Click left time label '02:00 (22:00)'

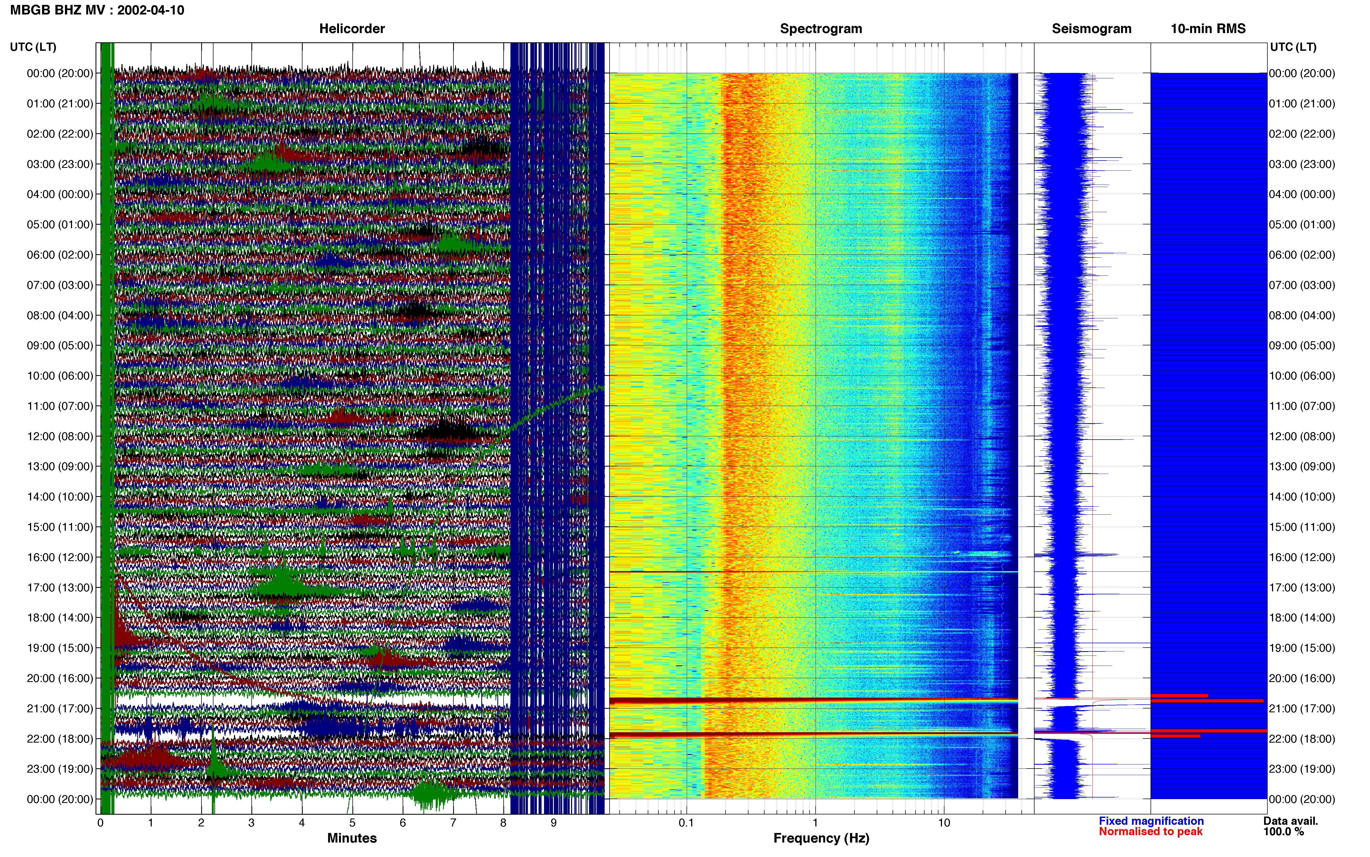coord(60,134)
